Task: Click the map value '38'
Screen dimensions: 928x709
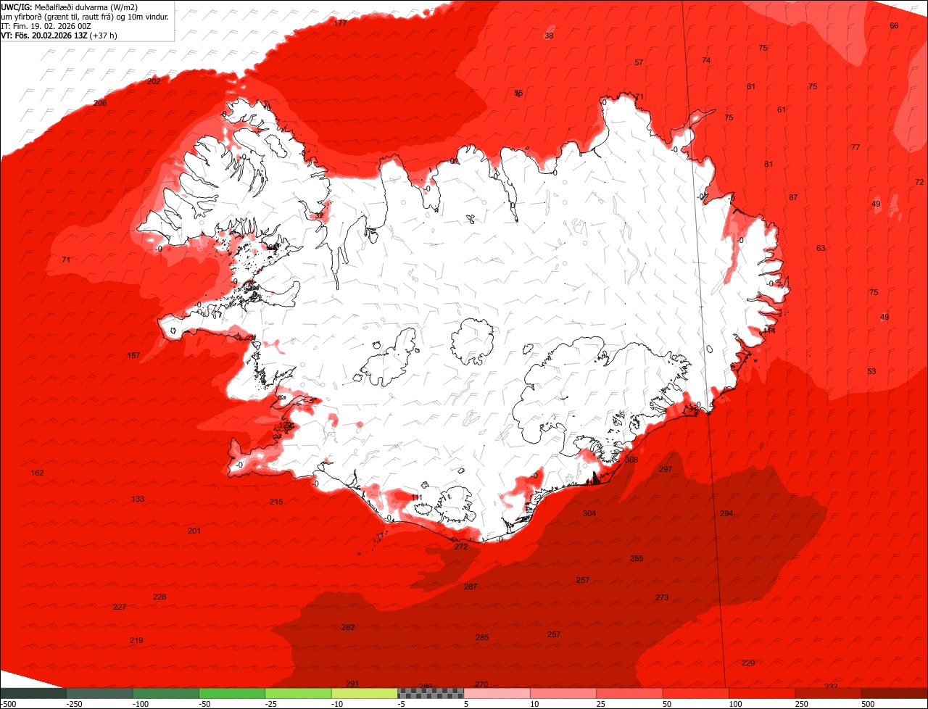Action: (x=549, y=36)
